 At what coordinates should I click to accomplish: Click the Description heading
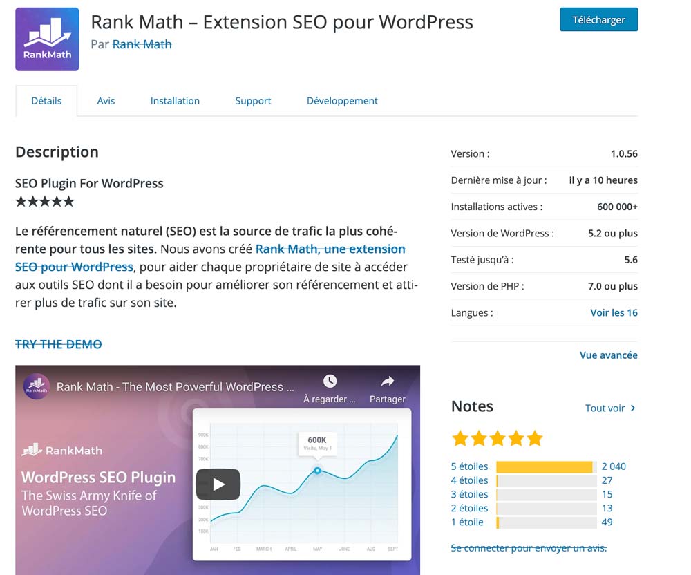tap(57, 152)
